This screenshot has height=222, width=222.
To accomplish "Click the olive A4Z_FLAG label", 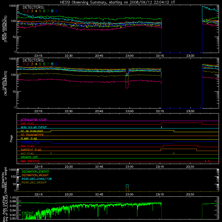I will pyautogui.click(x=27, y=153).
